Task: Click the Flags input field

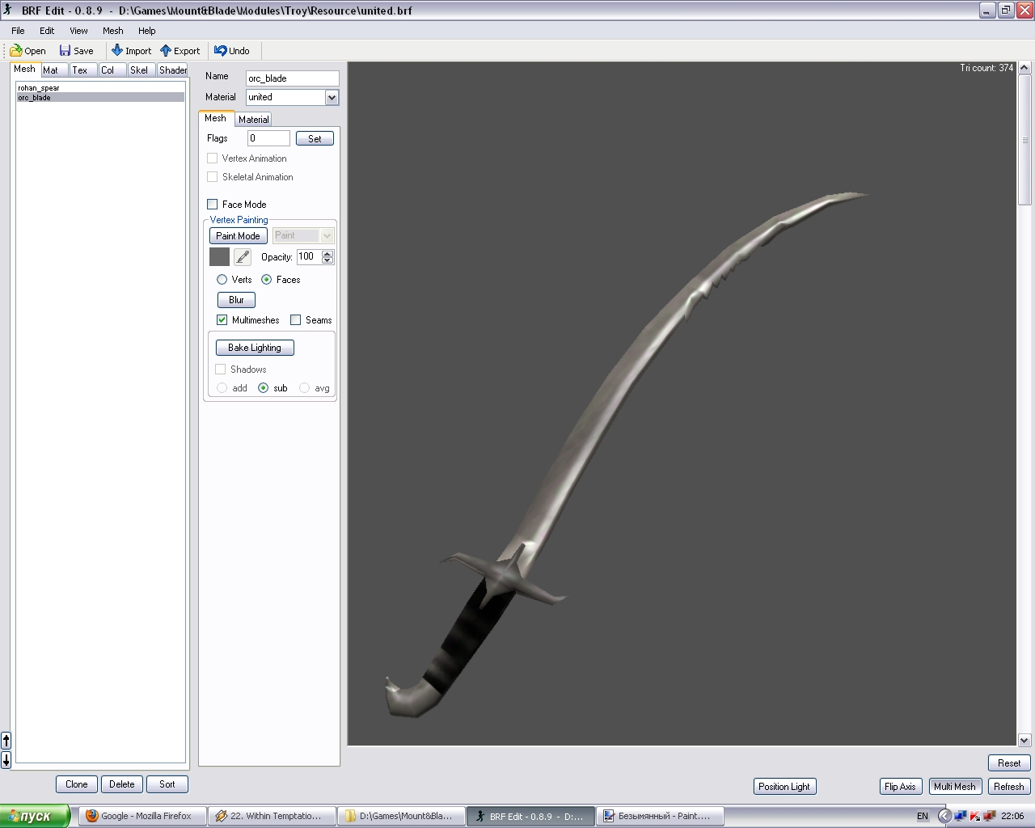Action: tap(268, 138)
